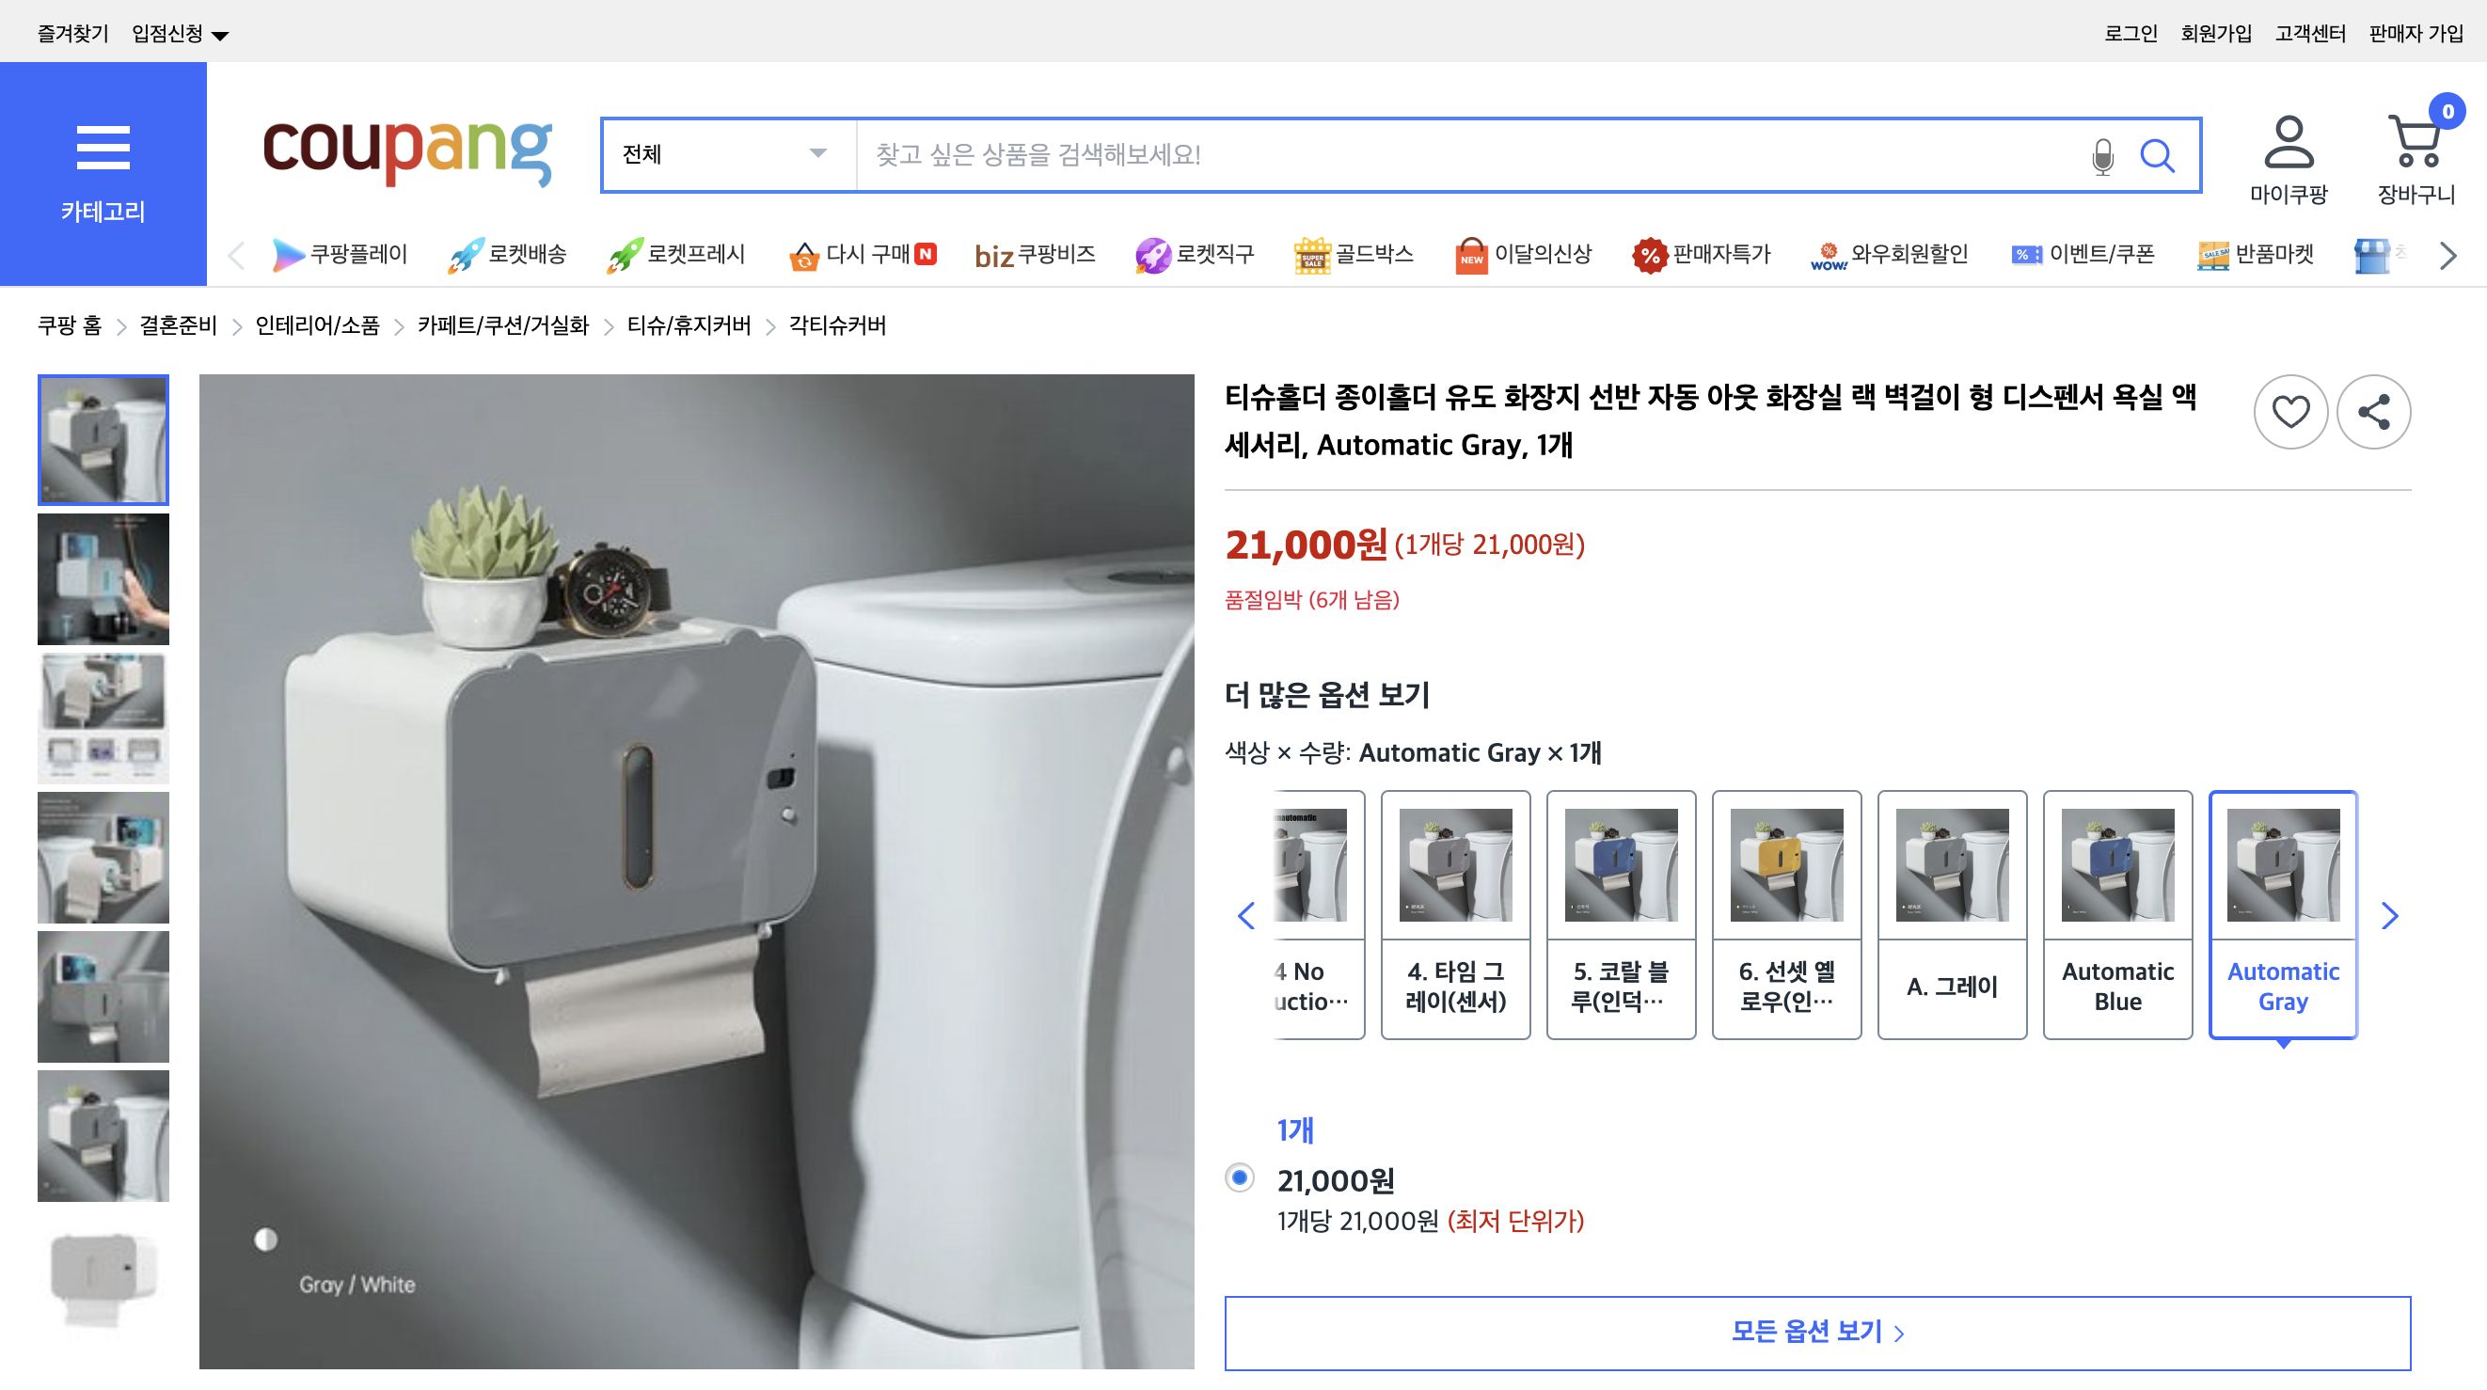Image resolution: width=2487 pixels, height=1390 pixels.
Task: Open the 골드박스 gift box icon
Action: pyautogui.click(x=1311, y=254)
